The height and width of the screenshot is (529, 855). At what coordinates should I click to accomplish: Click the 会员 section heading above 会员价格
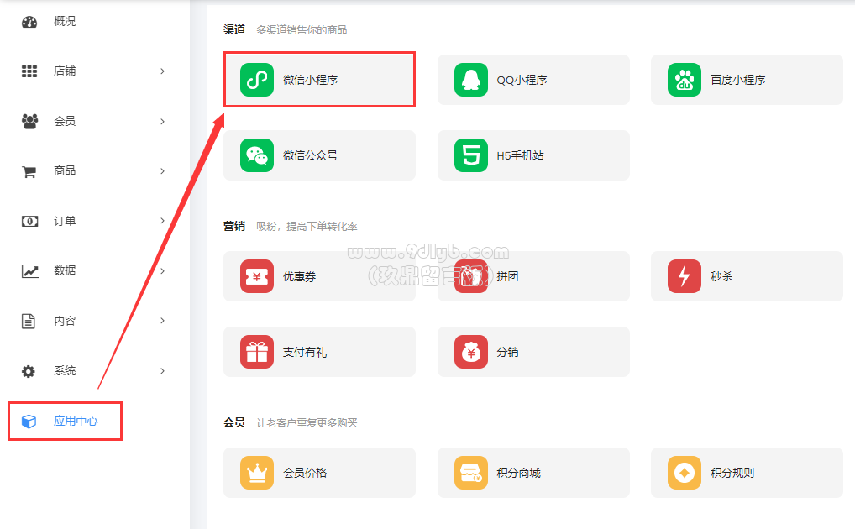234,422
